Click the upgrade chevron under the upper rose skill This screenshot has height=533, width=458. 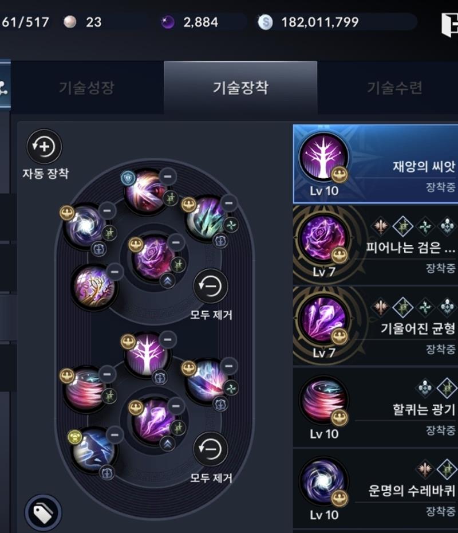click(x=167, y=281)
